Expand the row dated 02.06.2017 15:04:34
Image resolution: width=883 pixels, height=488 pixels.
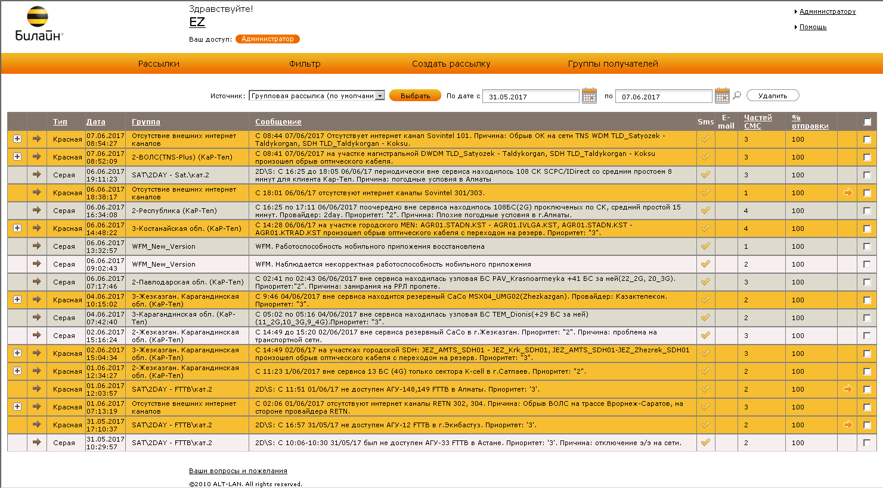[x=17, y=353]
